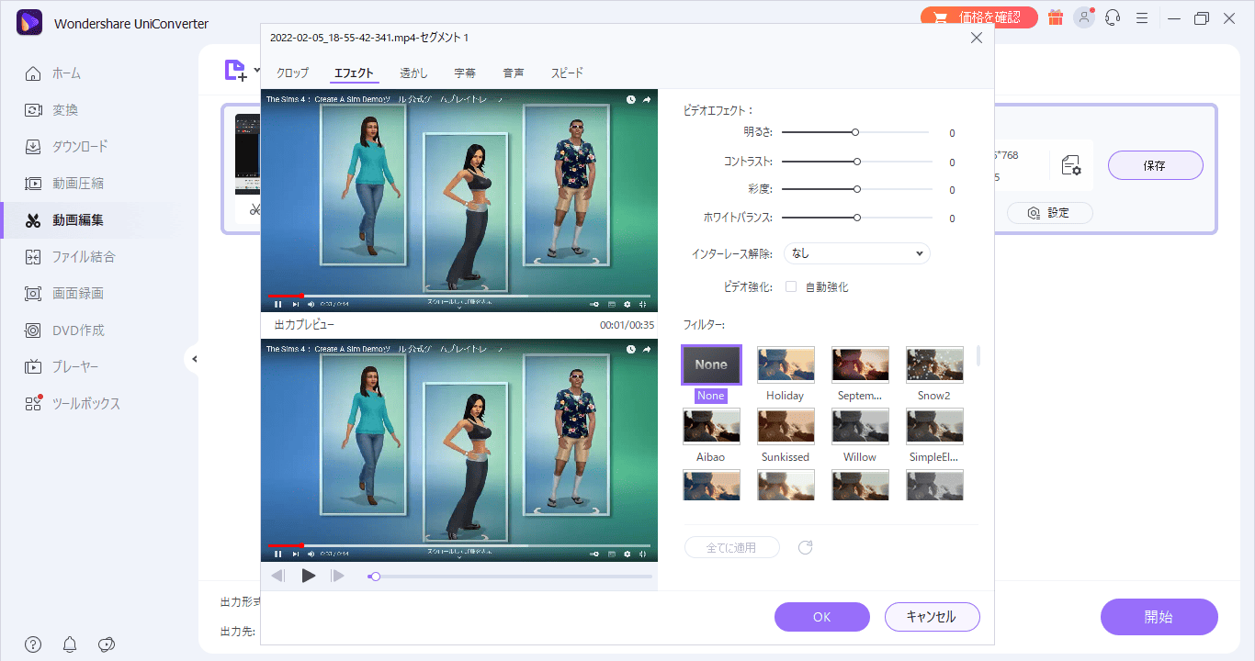This screenshot has width=1255, height=661.
Task: Click the 保存 button
Action: click(x=1155, y=165)
